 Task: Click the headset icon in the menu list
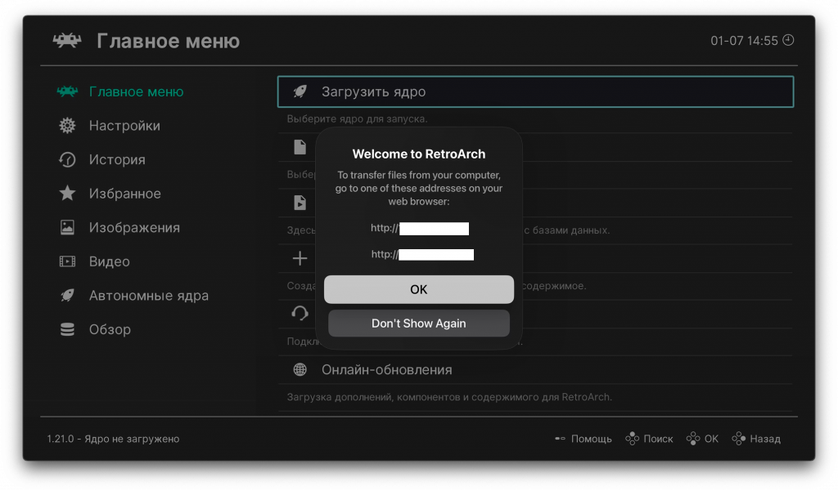(x=300, y=314)
